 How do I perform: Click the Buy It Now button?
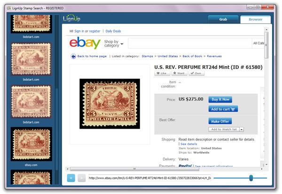tap(220, 100)
